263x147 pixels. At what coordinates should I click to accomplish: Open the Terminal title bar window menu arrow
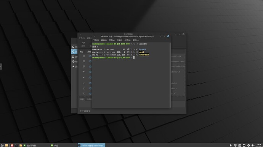[x=95, y=36]
